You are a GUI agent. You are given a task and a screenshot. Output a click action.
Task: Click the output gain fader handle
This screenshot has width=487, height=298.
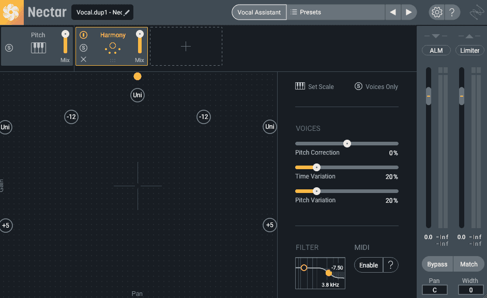pyautogui.click(x=462, y=96)
